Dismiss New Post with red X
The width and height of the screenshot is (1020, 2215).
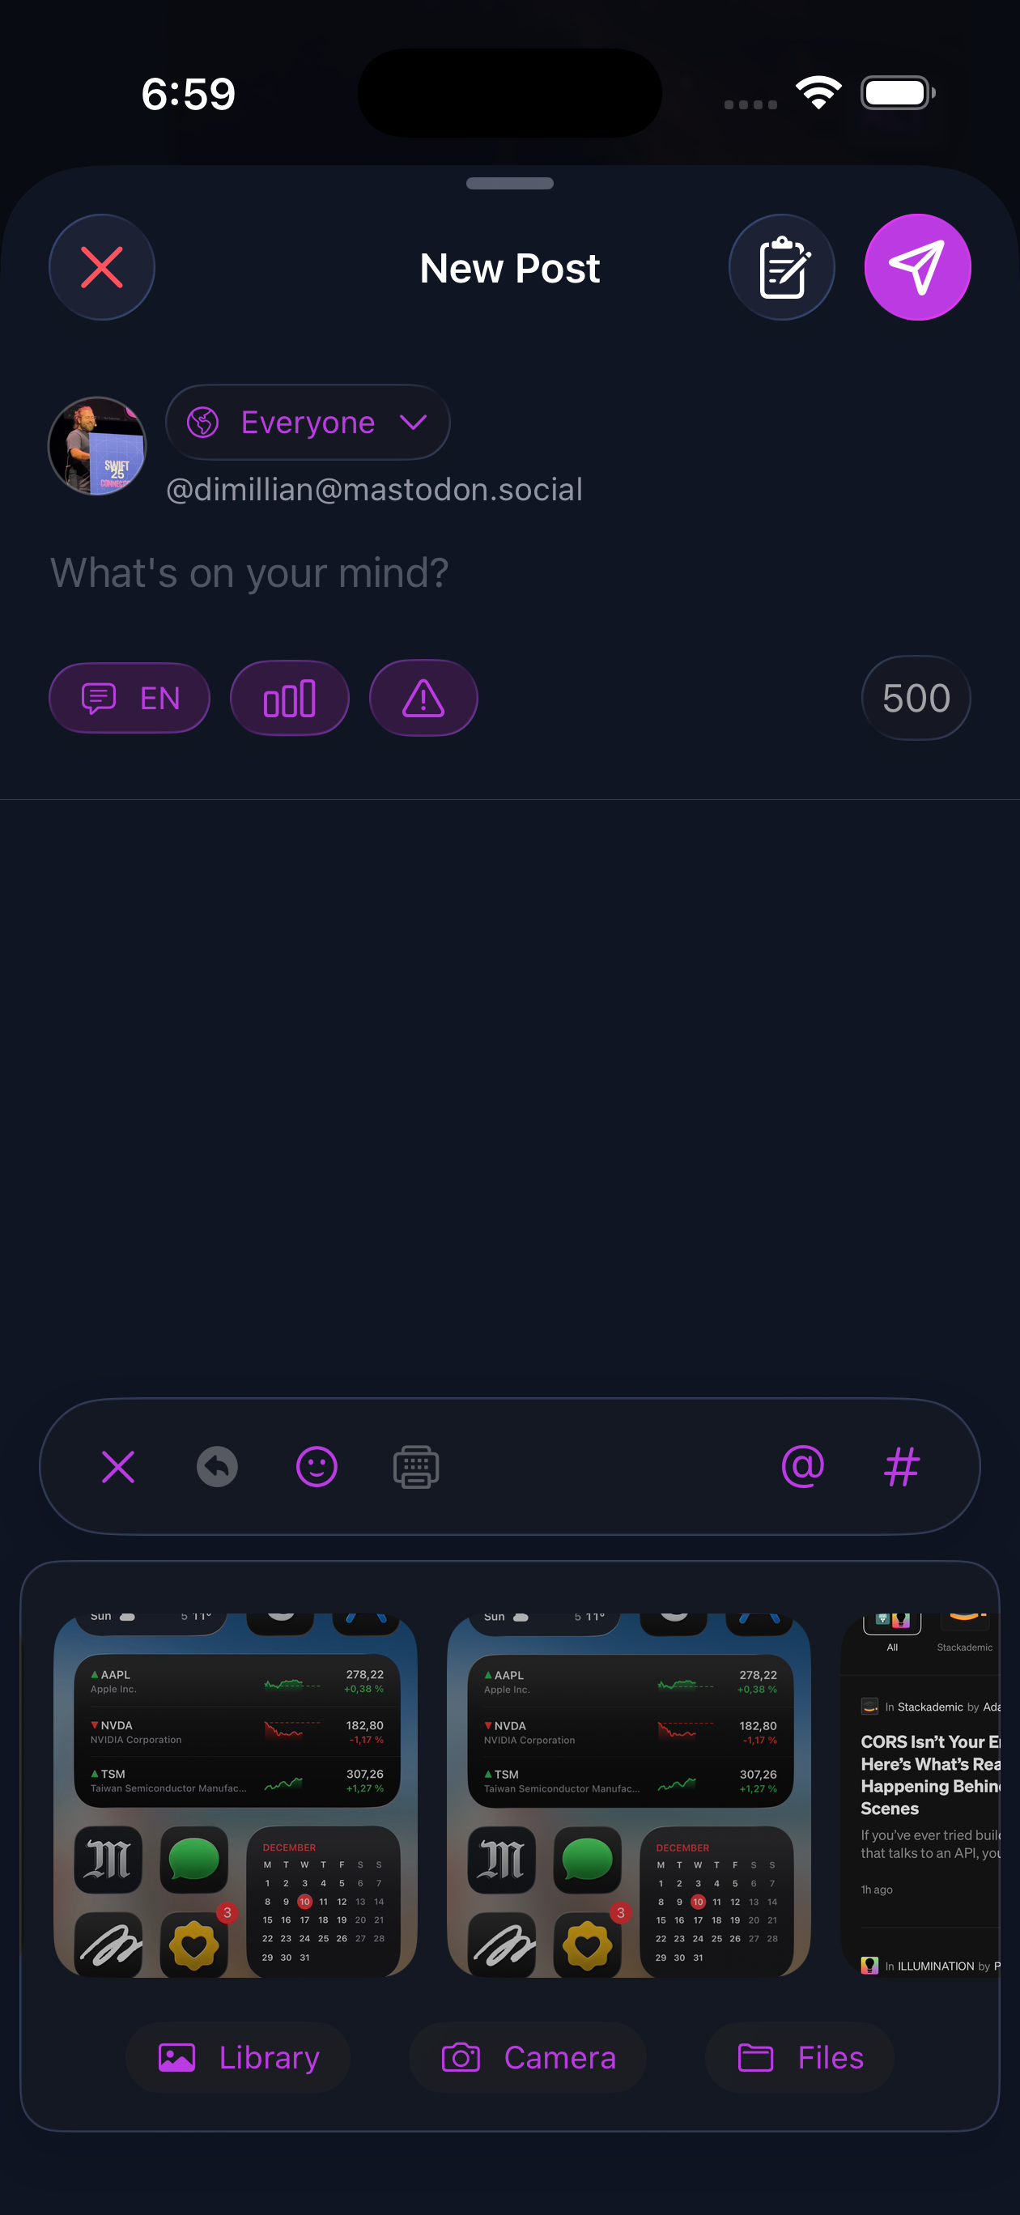click(x=101, y=267)
